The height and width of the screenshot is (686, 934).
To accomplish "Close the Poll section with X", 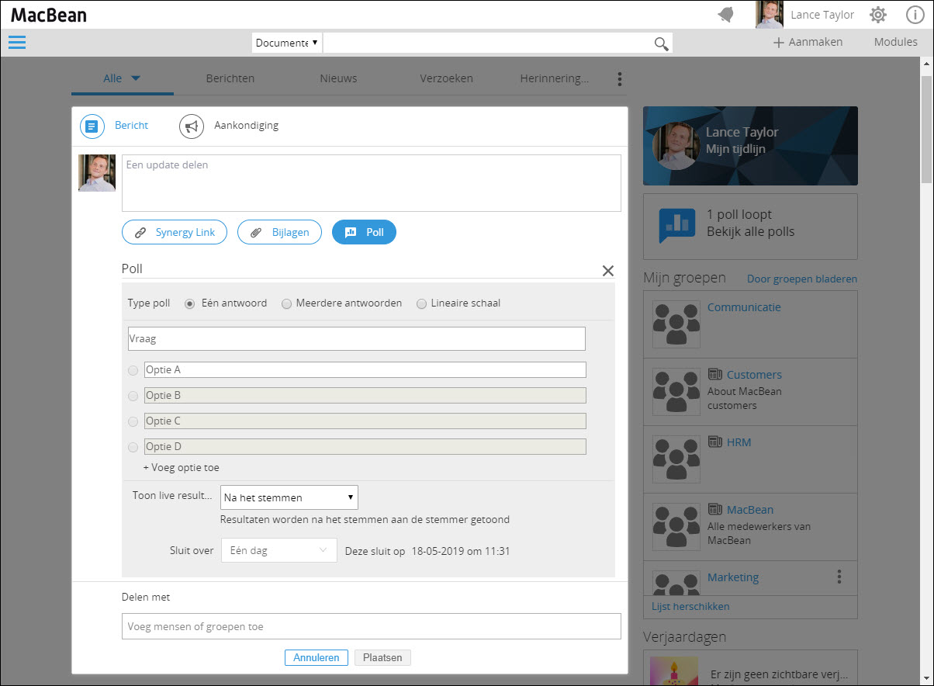I will point(607,271).
